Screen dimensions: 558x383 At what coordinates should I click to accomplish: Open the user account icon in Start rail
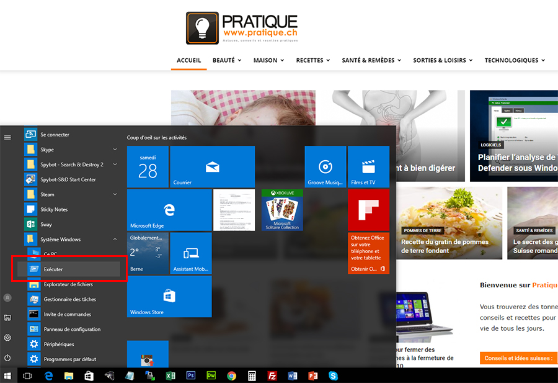7,298
